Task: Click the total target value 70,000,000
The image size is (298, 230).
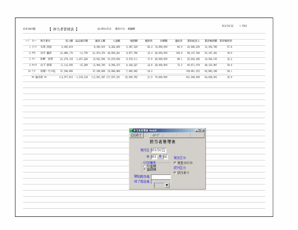Action: 161,77
